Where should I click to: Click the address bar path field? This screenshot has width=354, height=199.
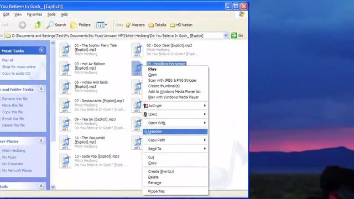[x=114, y=35]
